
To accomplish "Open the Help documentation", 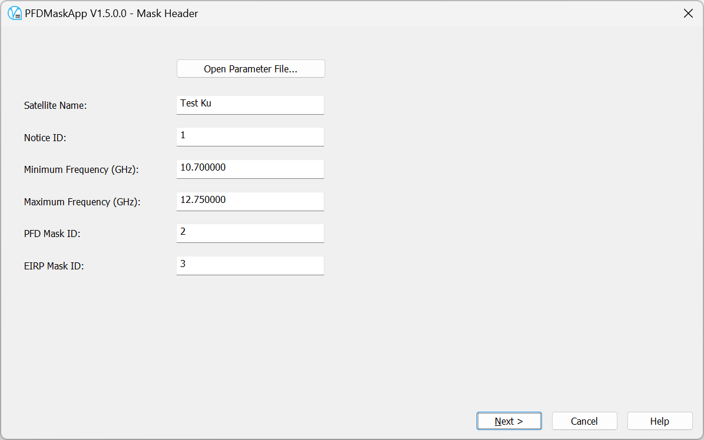I will (x=659, y=421).
